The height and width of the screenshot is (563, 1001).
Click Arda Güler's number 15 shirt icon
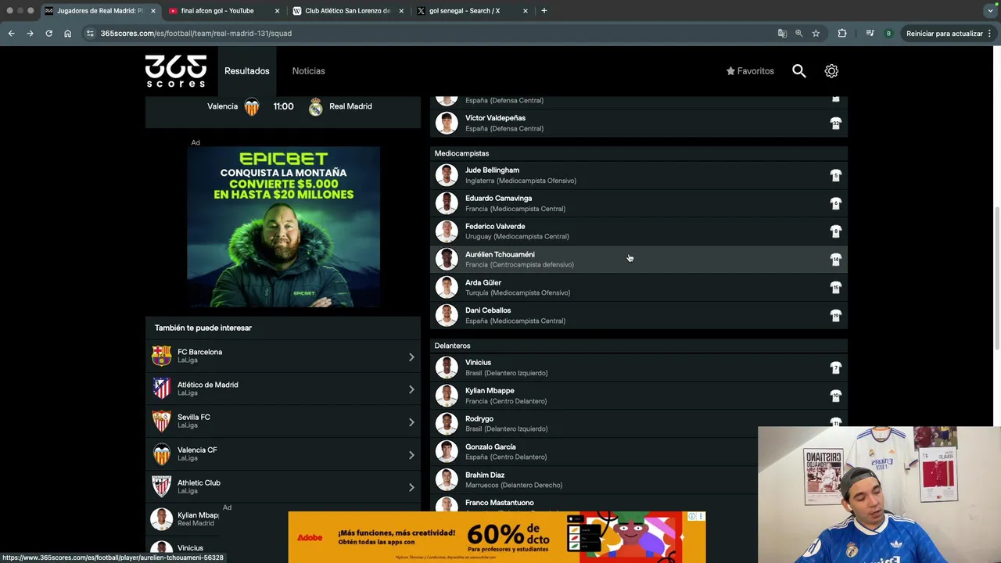click(835, 288)
